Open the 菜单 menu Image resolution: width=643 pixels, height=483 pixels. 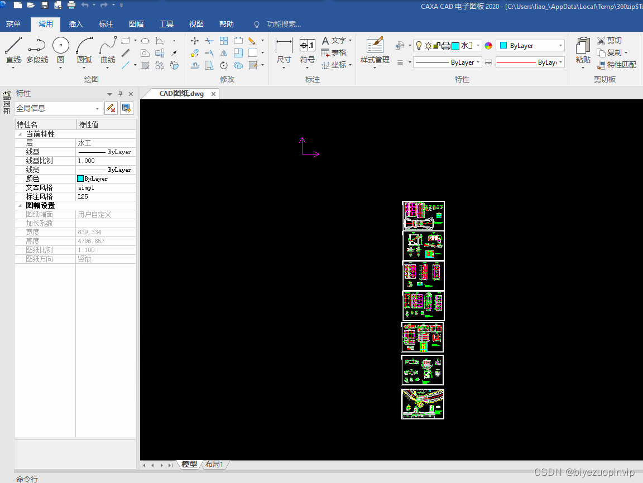pos(13,24)
